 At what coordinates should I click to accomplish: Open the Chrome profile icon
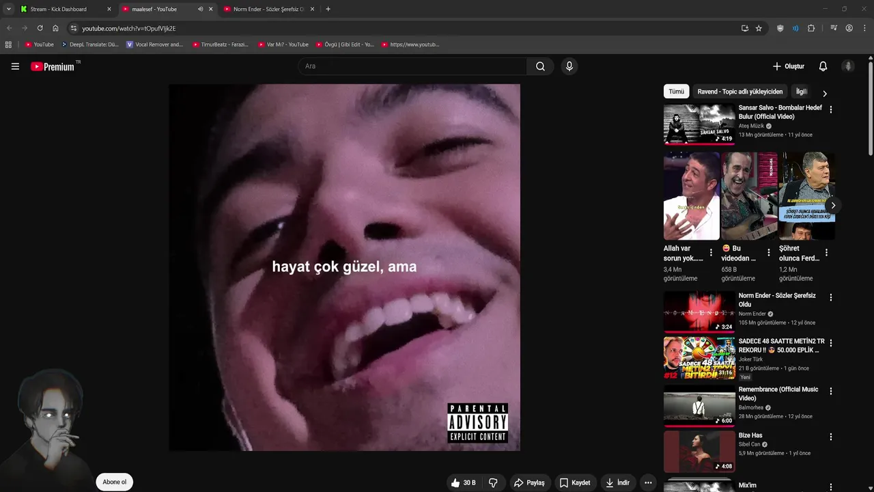(x=849, y=28)
